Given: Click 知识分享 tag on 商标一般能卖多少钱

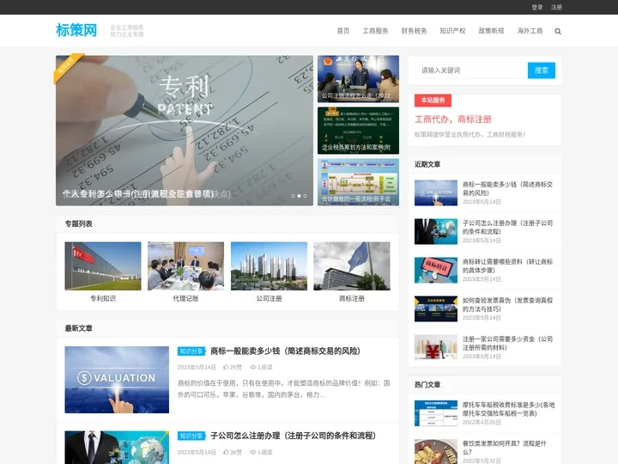Looking at the screenshot, I should [191, 351].
